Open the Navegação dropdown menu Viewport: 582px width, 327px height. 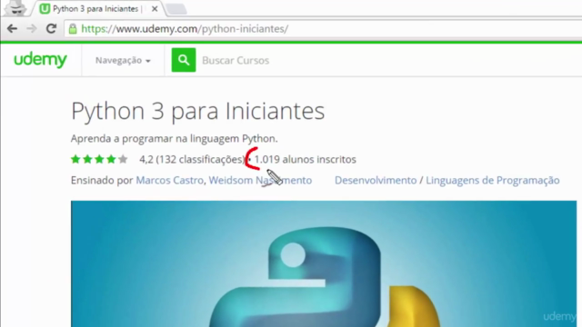click(123, 60)
